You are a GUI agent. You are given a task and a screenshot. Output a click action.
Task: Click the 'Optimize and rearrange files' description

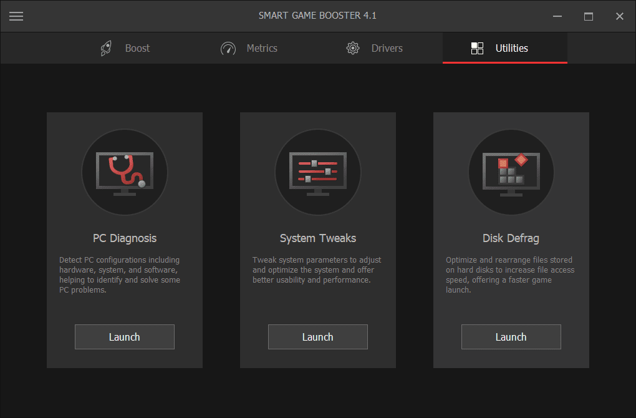pos(510,275)
